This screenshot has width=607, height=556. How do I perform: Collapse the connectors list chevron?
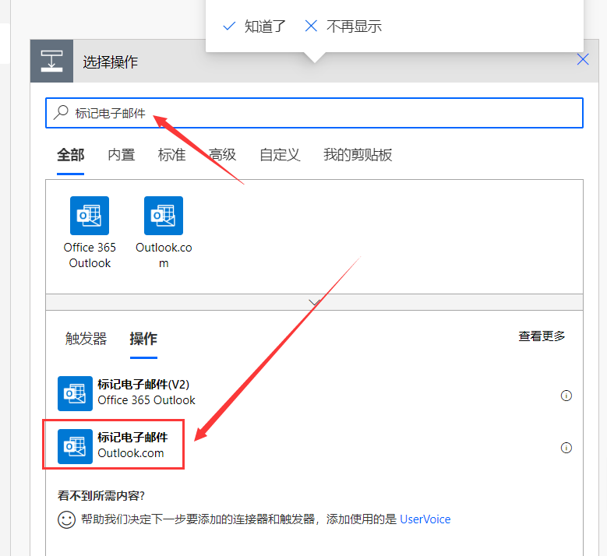(314, 302)
